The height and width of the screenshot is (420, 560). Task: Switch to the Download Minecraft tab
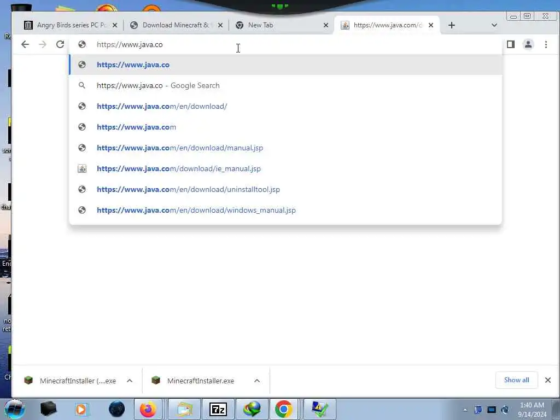coord(175,25)
